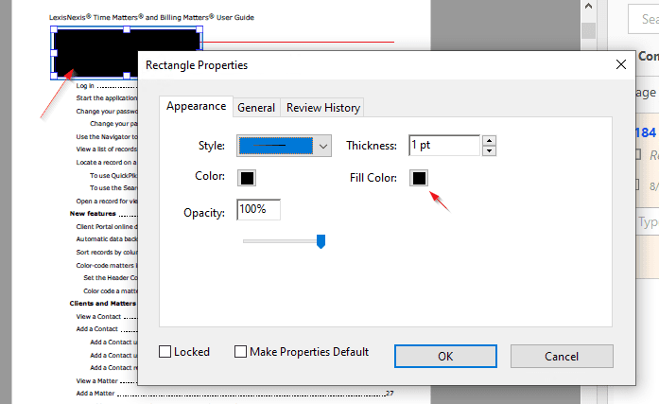The height and width of the screenshot is (404, 659).
Task: Click 'Sort records by column' entry
Action: (x=106, y=253)
